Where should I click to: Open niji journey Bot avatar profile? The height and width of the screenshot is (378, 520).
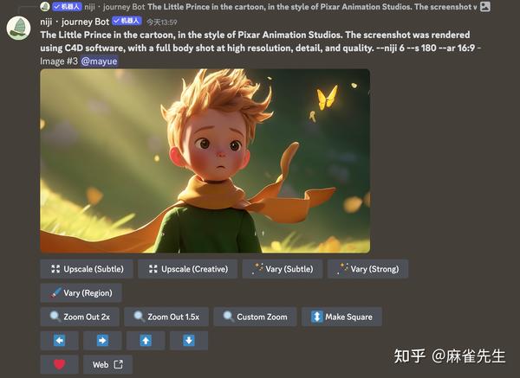click(x=18, y=29)
